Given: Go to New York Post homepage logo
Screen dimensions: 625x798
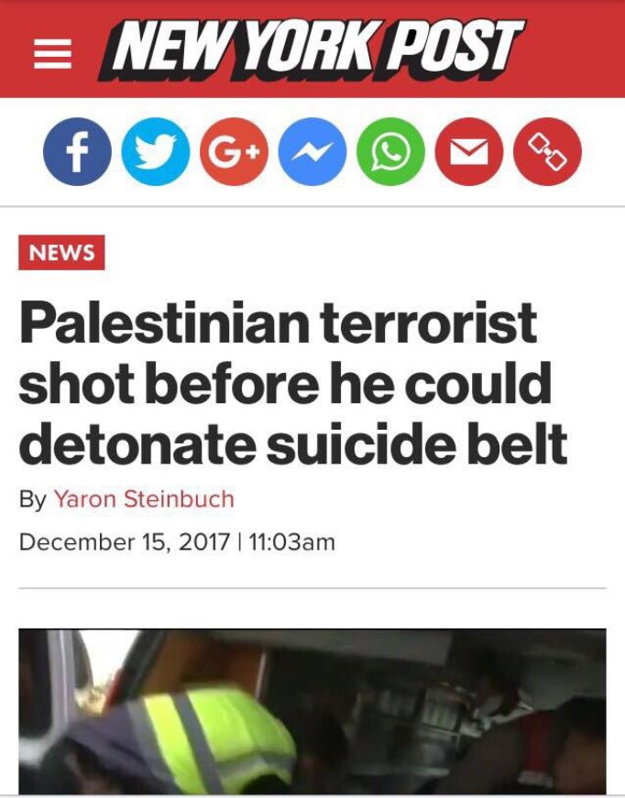Looking at the screenshot, I should pyautogui.click(x=311, y=49).
